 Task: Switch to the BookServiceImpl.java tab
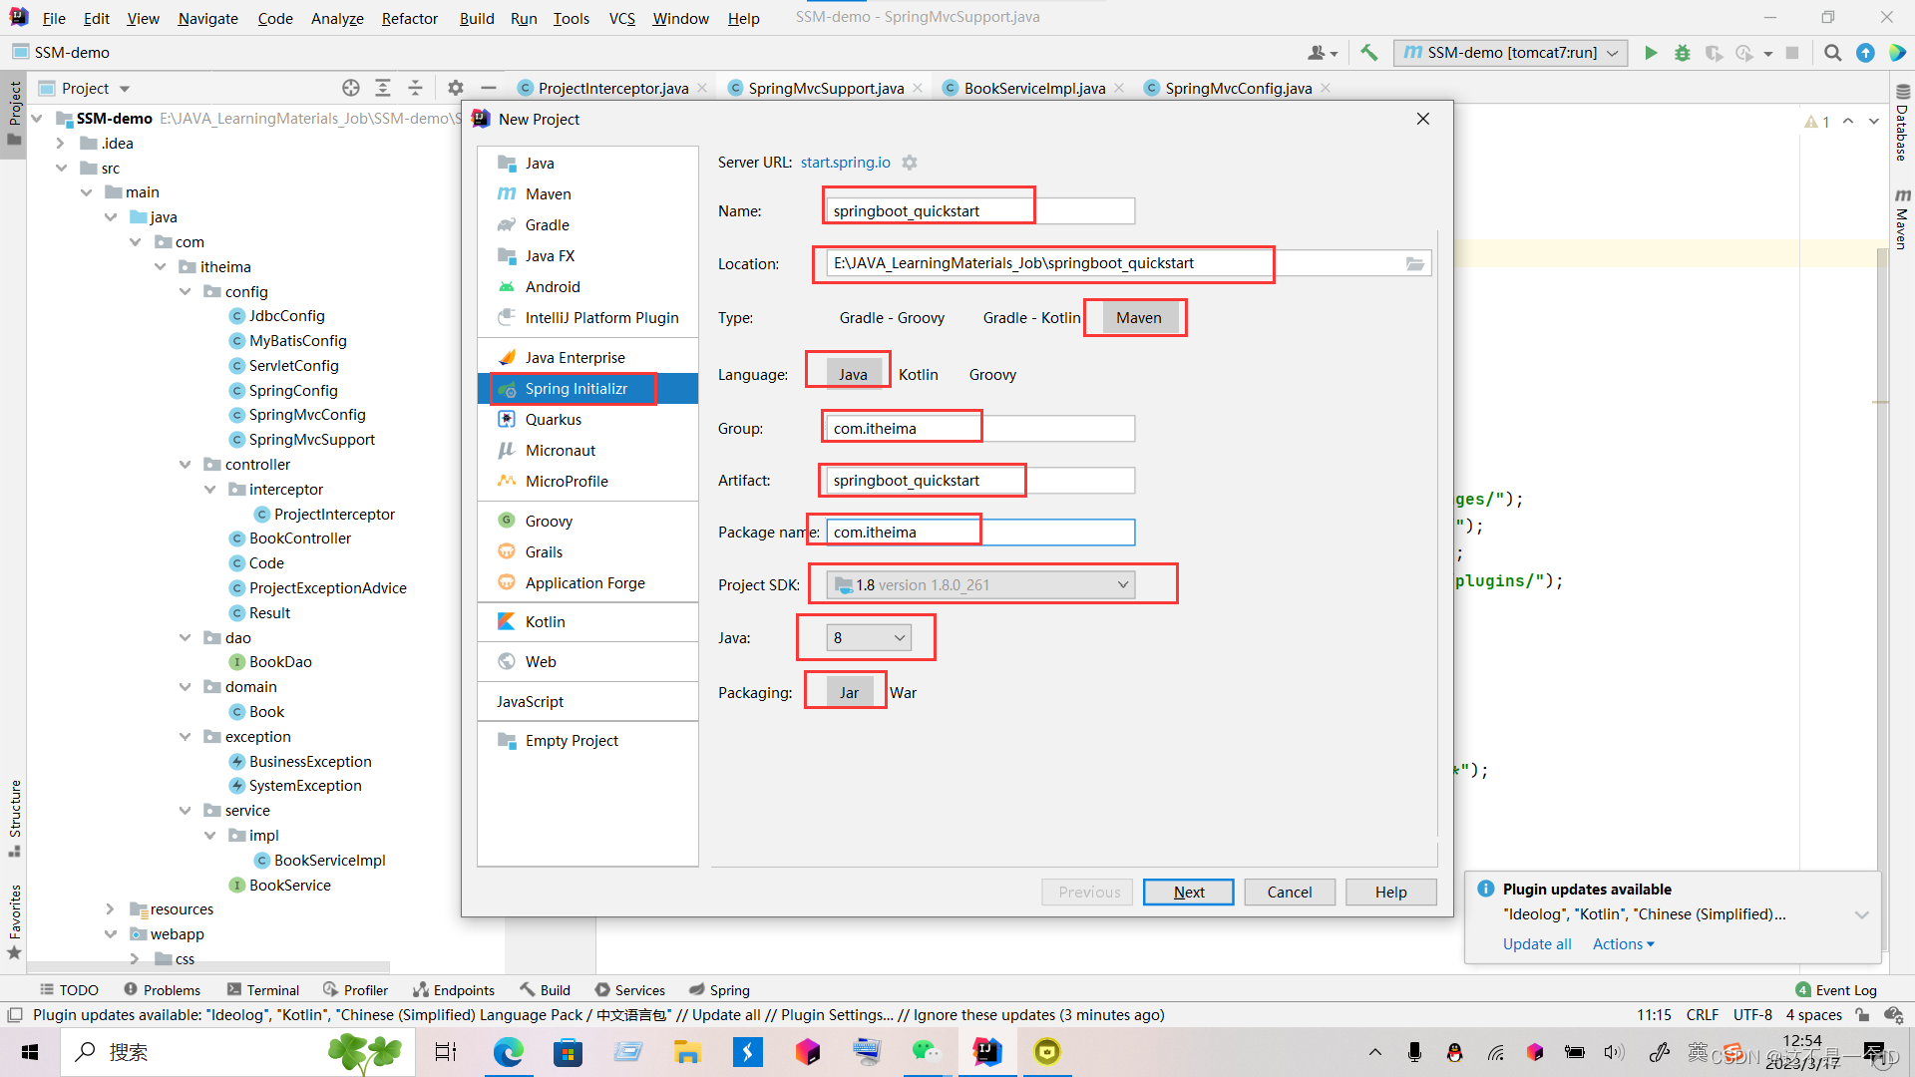(1033, 88)
